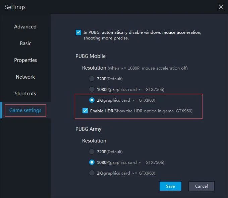Viewport: 228px width, 198px height.
Task: Save the game settings
Action: (170, 186)
